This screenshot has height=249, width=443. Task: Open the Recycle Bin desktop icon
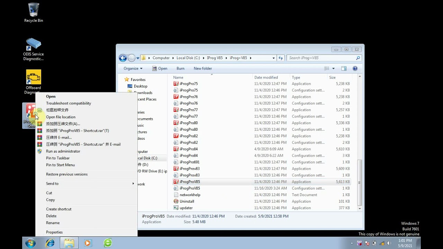(34, 12)
